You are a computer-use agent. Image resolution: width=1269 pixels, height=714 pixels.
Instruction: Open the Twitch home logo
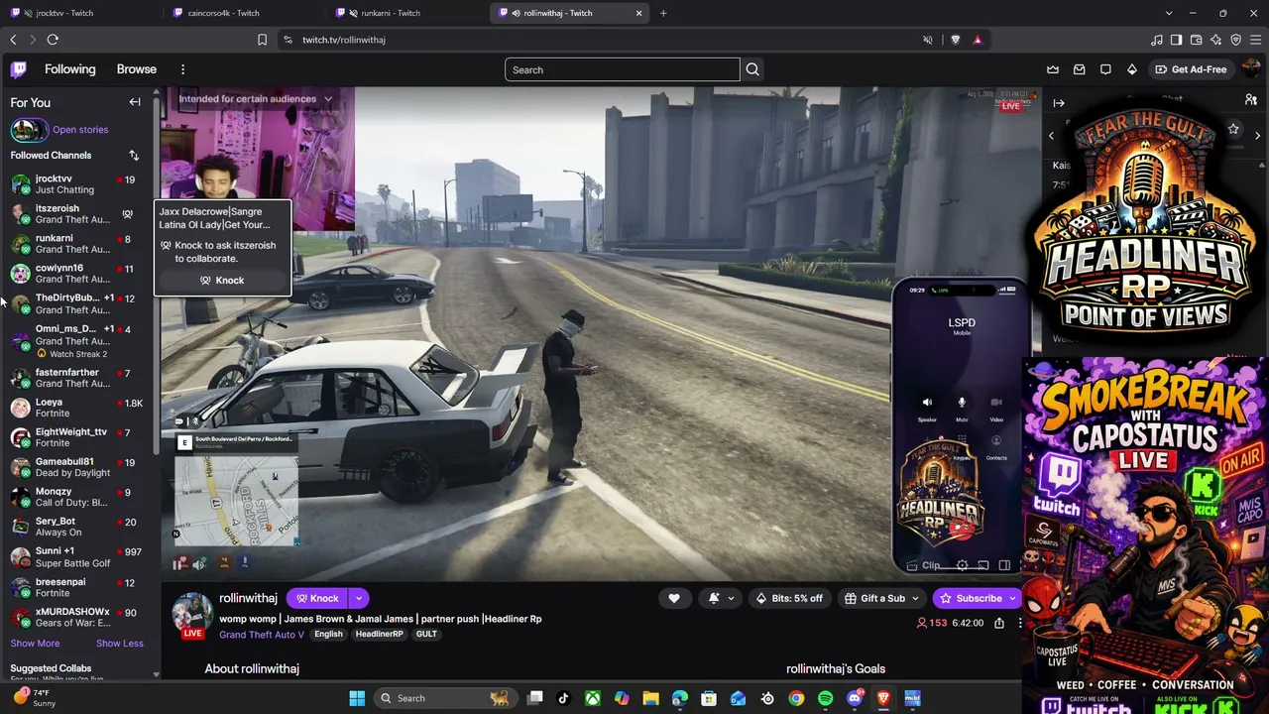pos(19,69)
